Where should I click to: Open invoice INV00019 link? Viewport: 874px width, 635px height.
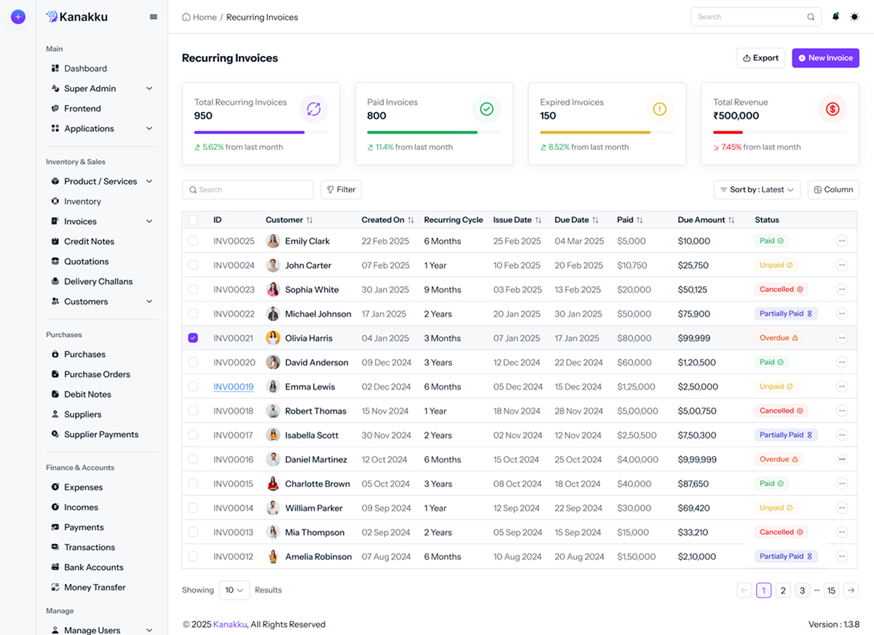click(233, 386)
